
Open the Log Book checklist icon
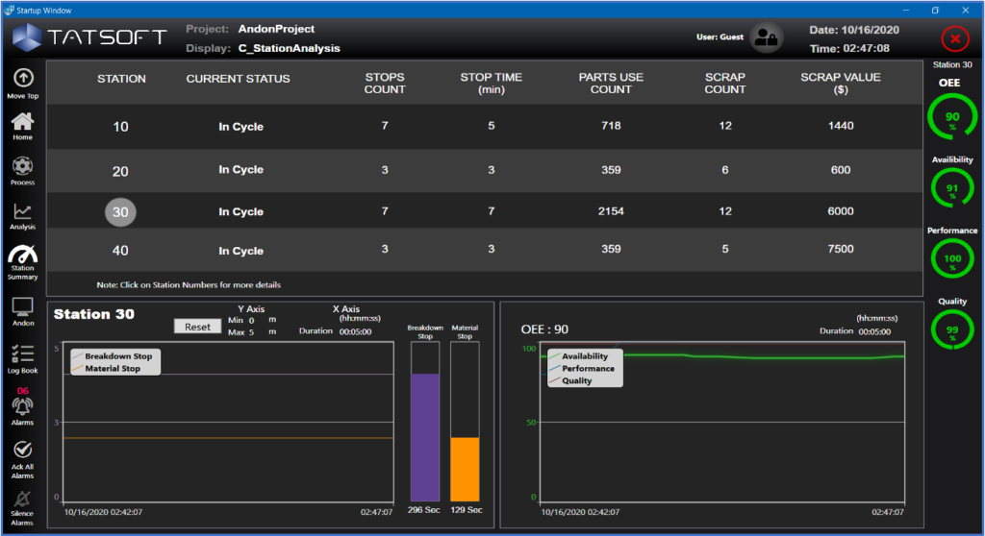click(x=23, y=353)
